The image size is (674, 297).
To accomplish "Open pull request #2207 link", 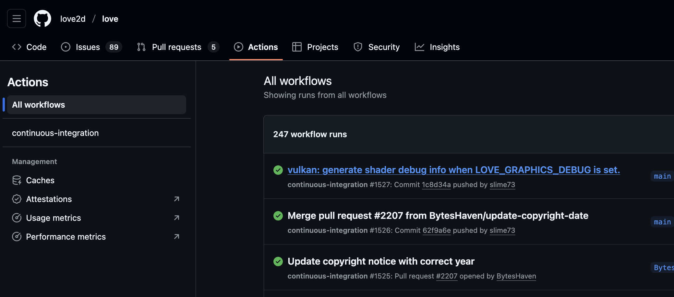I will (447, 276).
